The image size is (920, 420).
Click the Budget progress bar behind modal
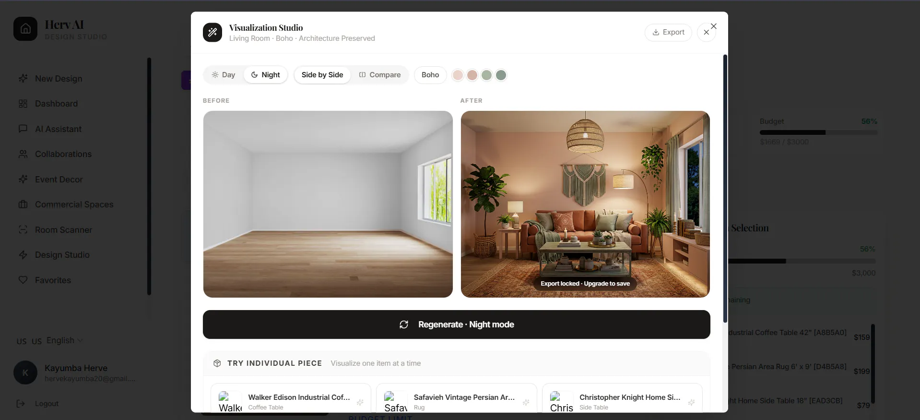[818, 132]
